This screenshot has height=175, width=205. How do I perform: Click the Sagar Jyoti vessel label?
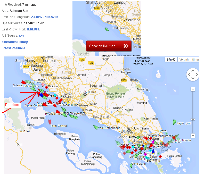(184, 123)
